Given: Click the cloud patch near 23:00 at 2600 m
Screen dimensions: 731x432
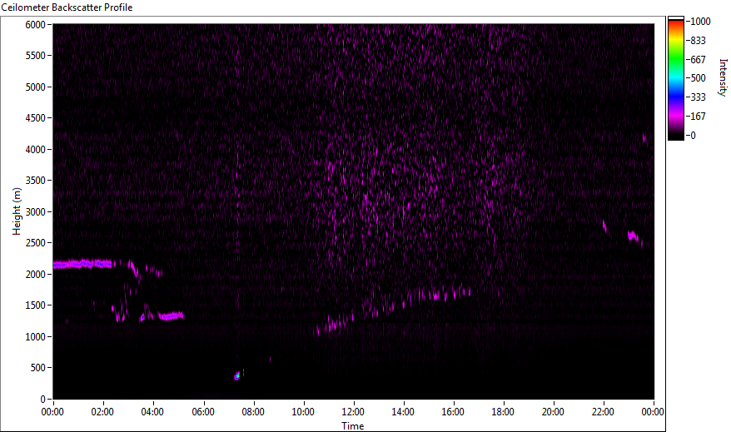Looking at the screenshot, I should click(633, 236).
